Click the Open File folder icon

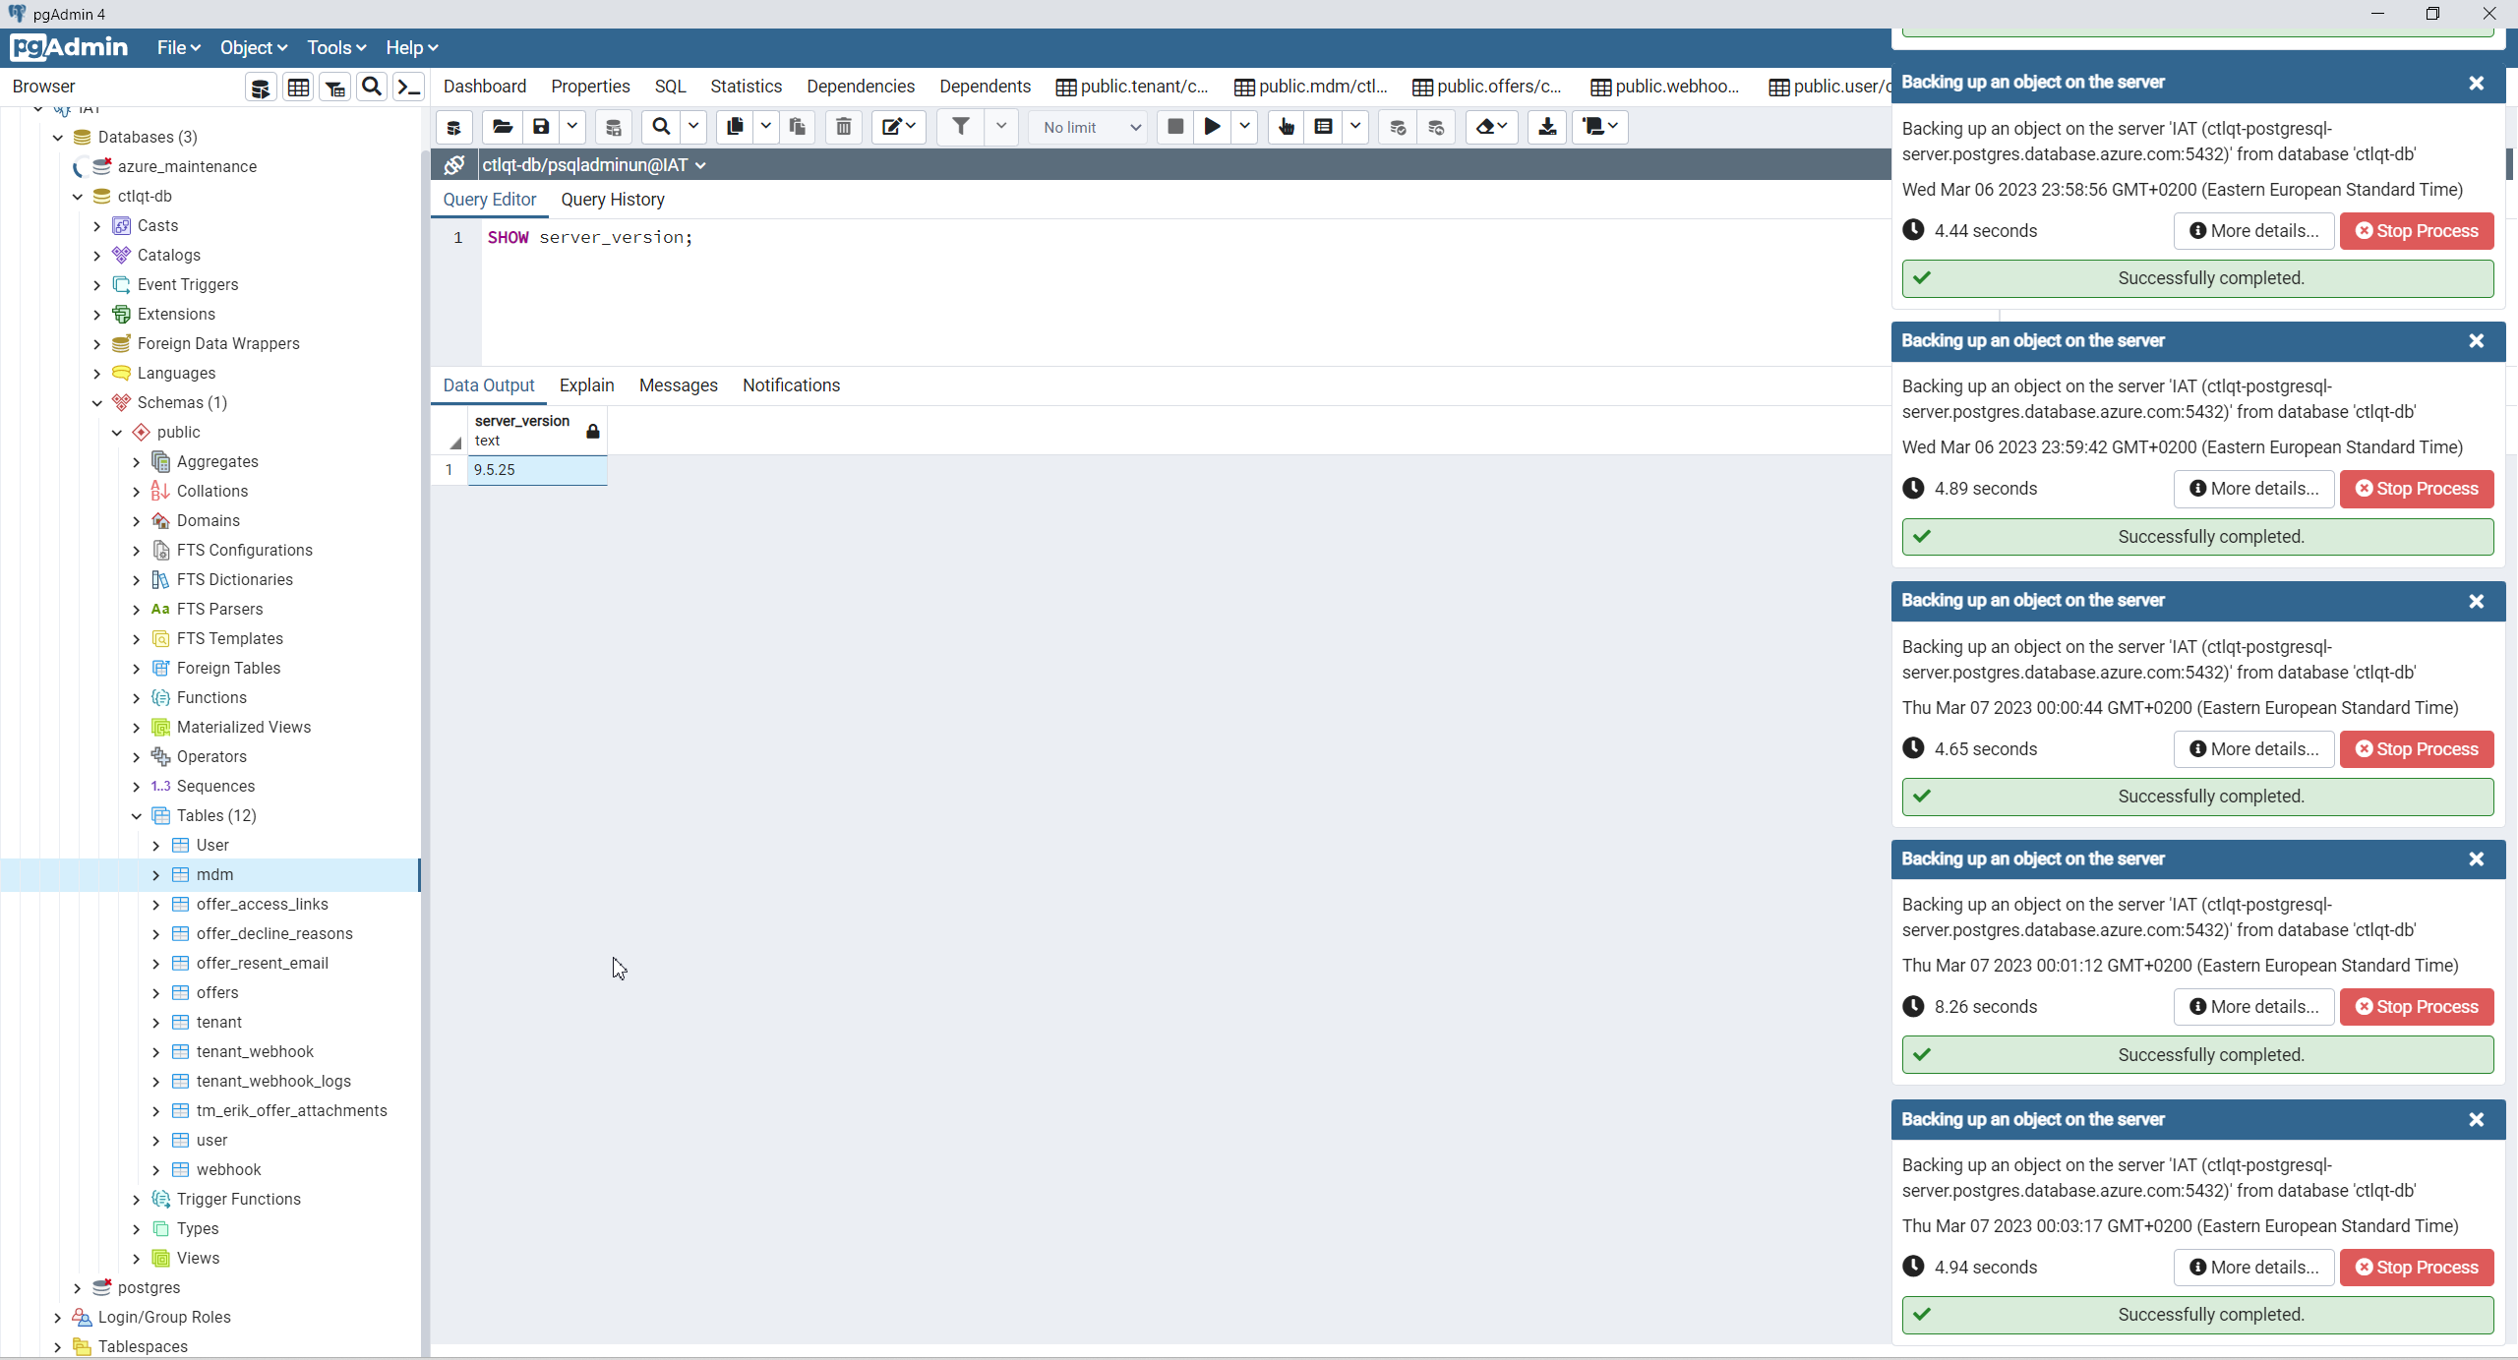502,127
